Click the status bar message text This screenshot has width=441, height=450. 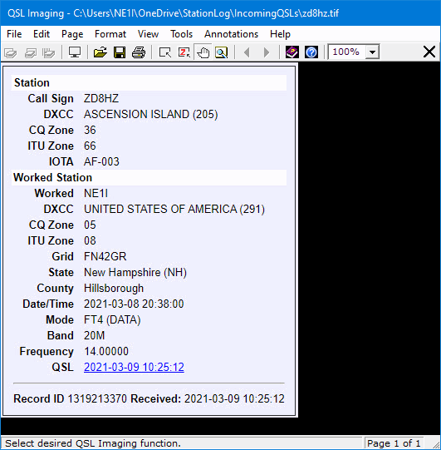(93, 443)
